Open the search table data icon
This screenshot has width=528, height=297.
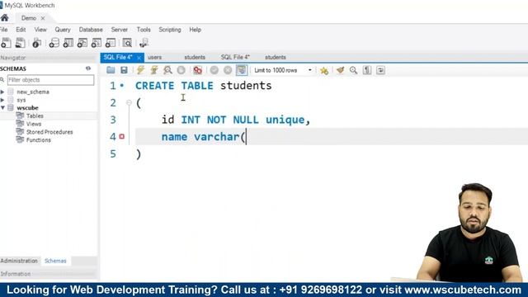[127, 43]
